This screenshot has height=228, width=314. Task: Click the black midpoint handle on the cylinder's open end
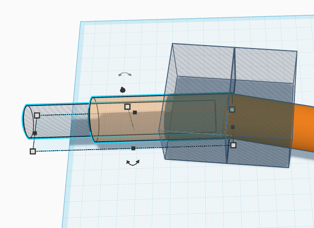point(35,133)
